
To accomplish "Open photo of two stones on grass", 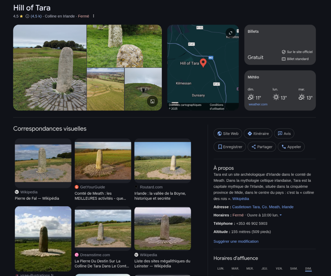I will [124, 46].
